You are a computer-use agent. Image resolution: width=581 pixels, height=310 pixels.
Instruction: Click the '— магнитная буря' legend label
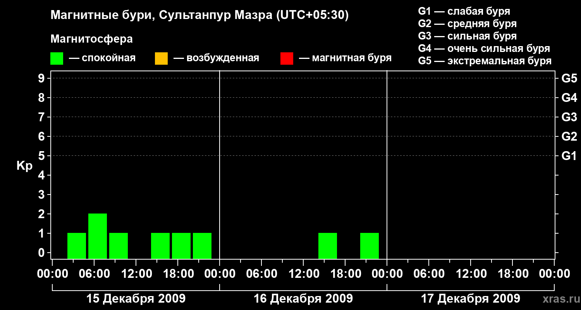click(346, 58)
